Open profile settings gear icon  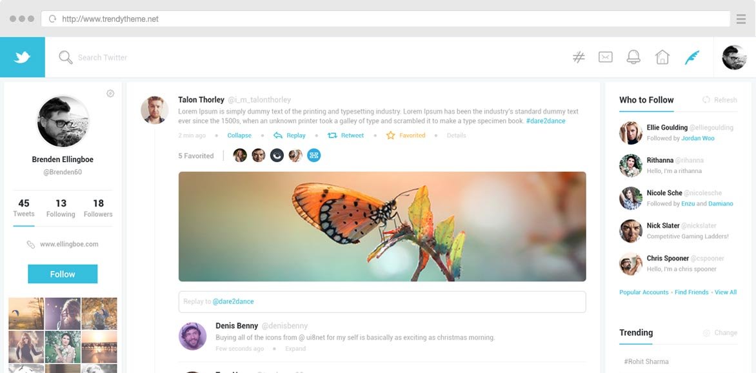pos(110,94)
